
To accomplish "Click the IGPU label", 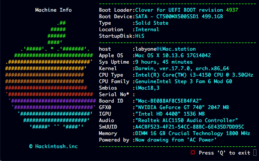I will (x=105, y=114).
